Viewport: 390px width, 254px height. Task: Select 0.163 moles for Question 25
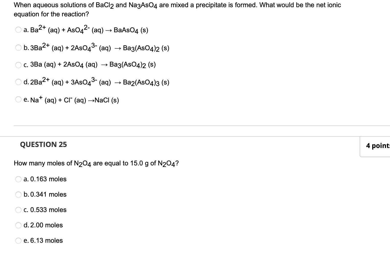click(x=18, y=179)
